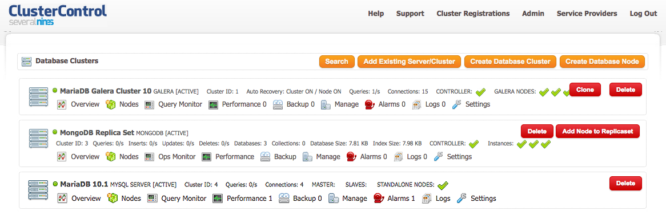Viewport: 666px width, 219px height.
Task: Click Log Out
Action: [644, 14]
